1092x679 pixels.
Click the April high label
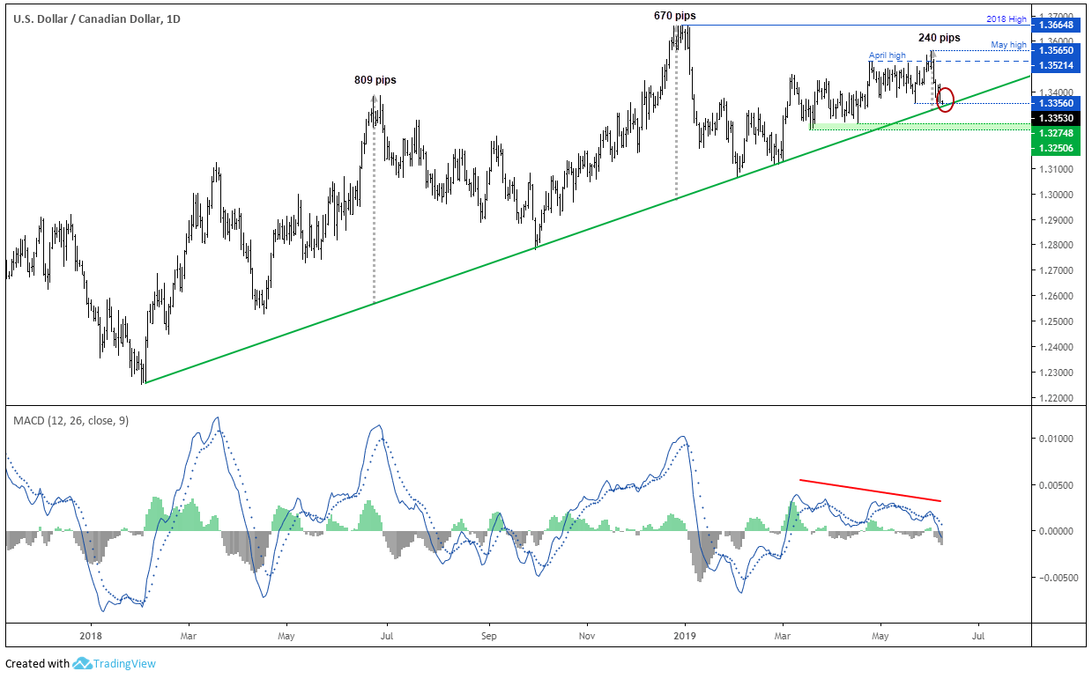[887, 55]
